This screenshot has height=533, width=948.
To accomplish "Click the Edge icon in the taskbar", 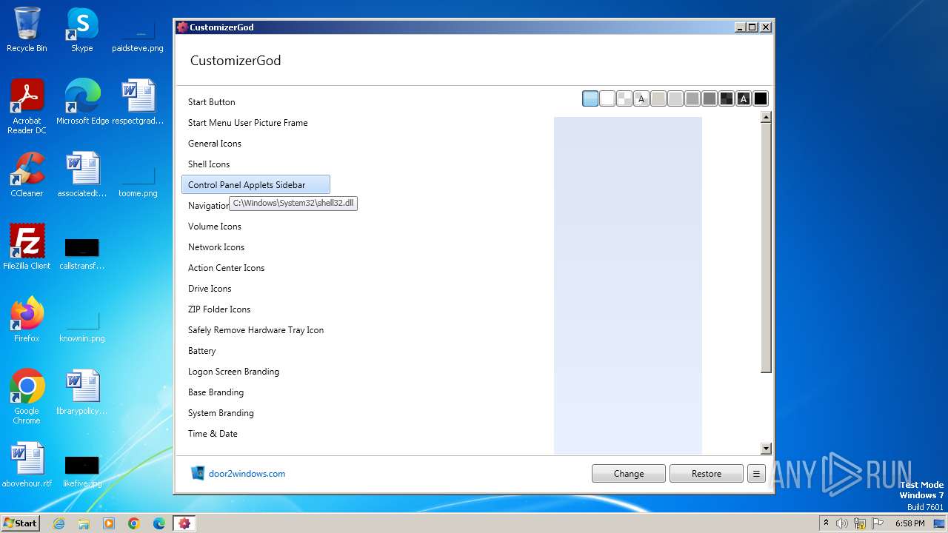I will click(159, 523).
